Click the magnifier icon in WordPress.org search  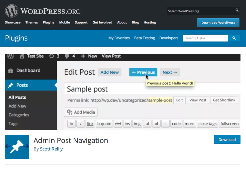click(x=237, y=10)
